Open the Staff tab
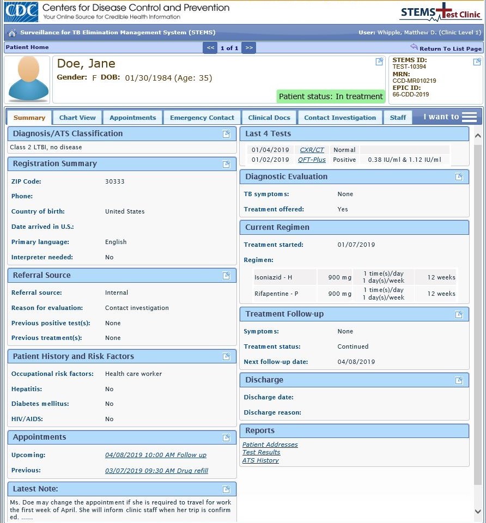486x523 pixels. coord(398,118)
